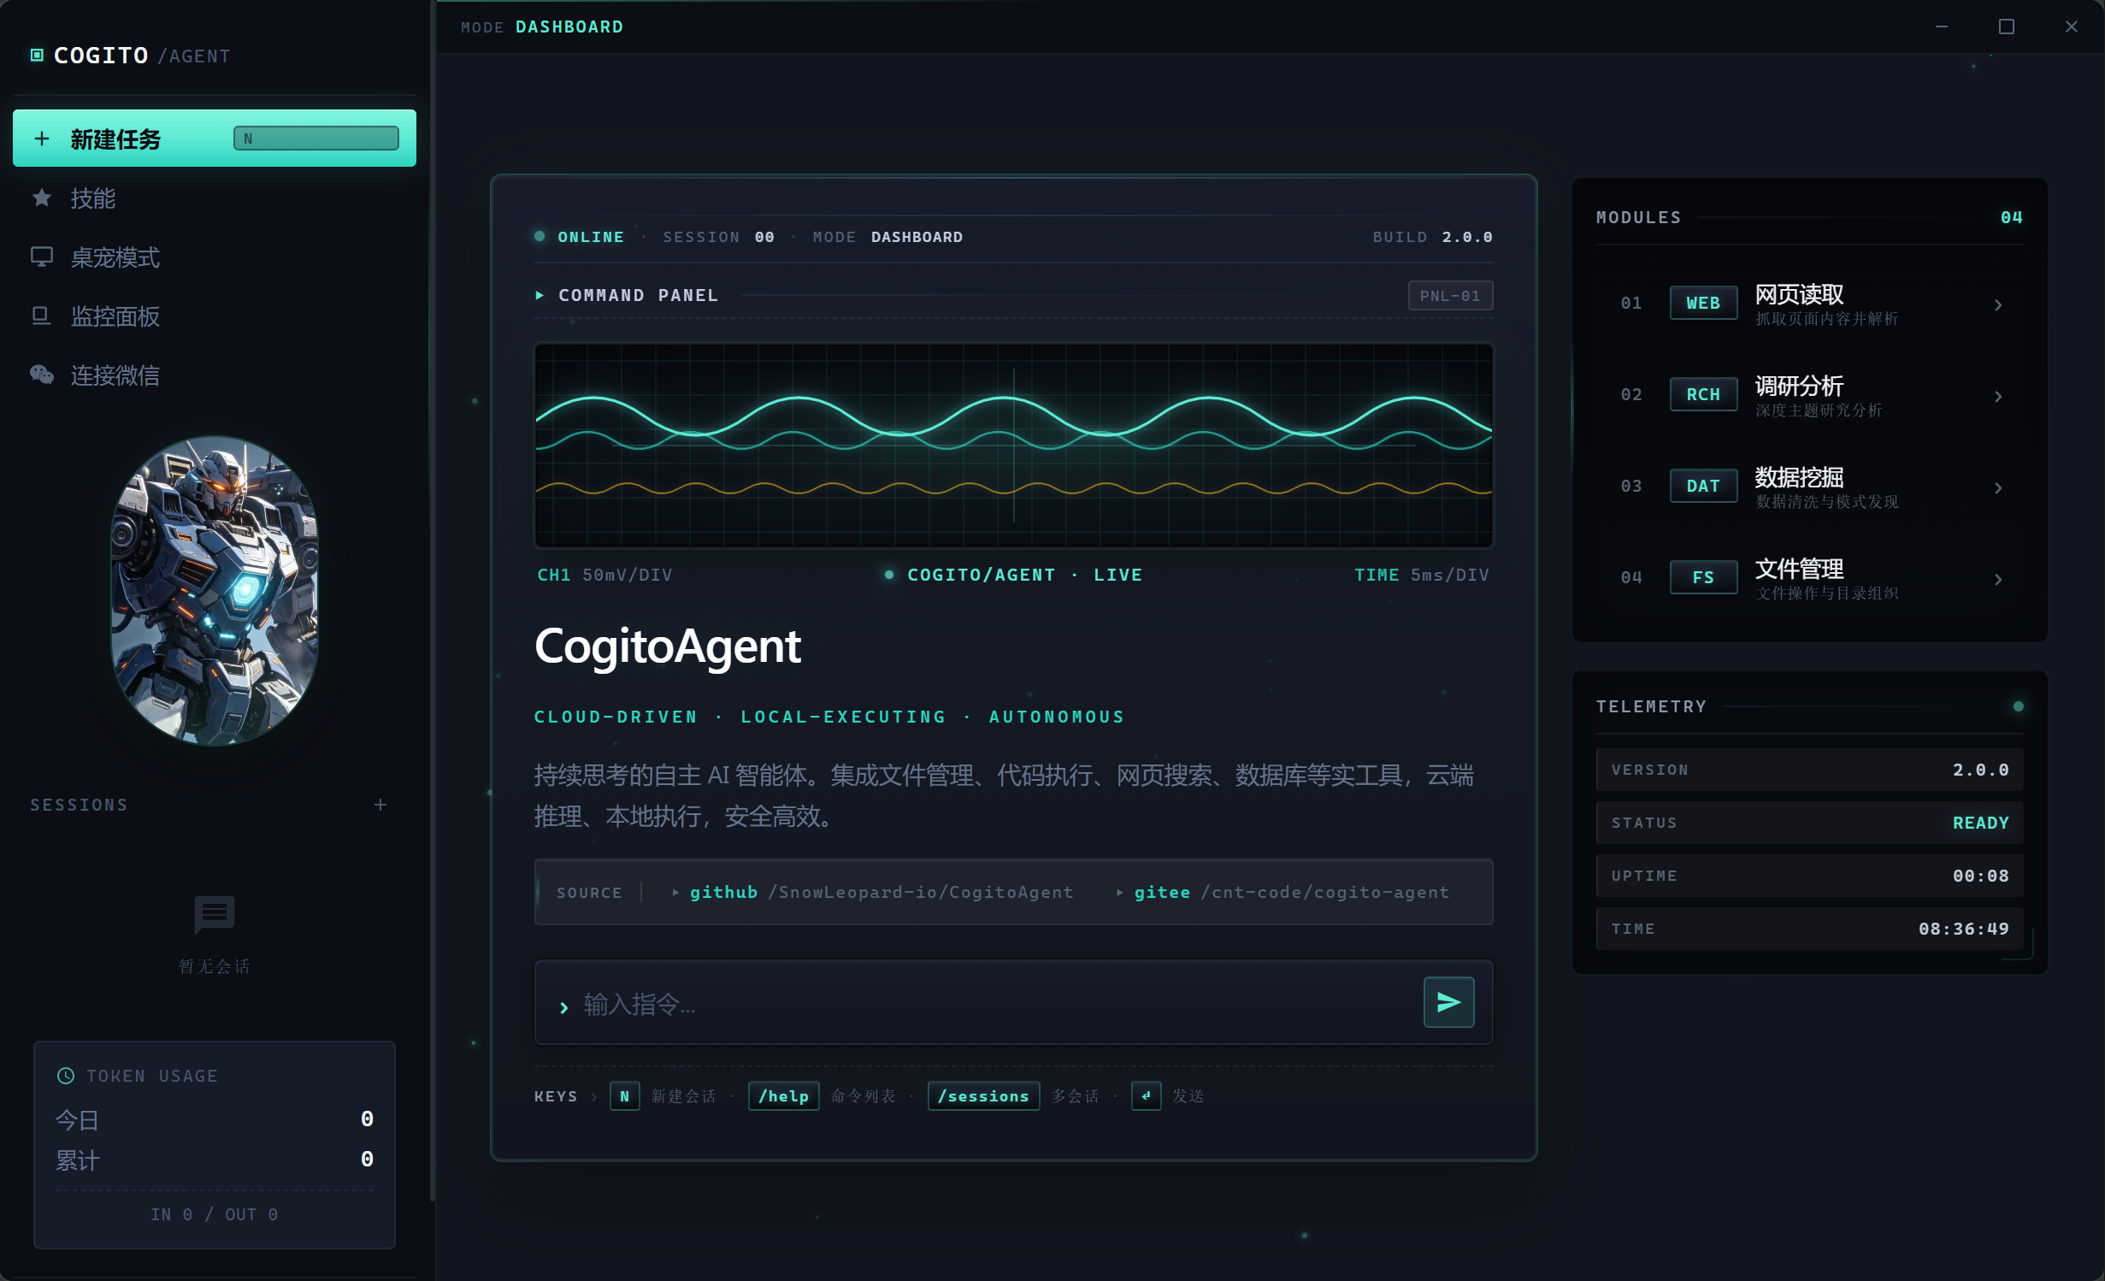Click the COGITO/AGENT · LIVE indicator
The height and width of the screenshot is (1281, 2105).
[x=1014, y=575]
